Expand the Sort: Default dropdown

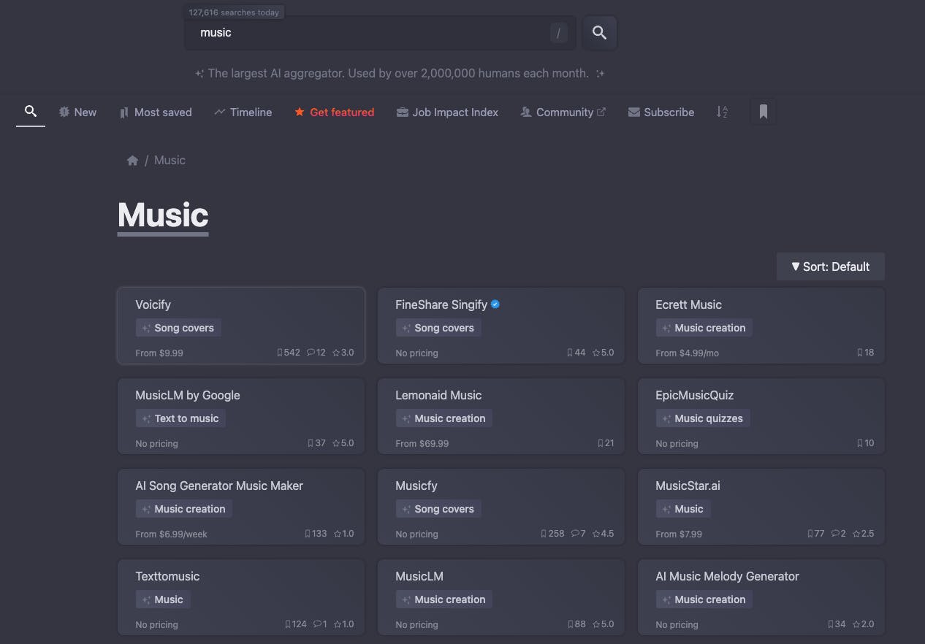coord(831,267)
